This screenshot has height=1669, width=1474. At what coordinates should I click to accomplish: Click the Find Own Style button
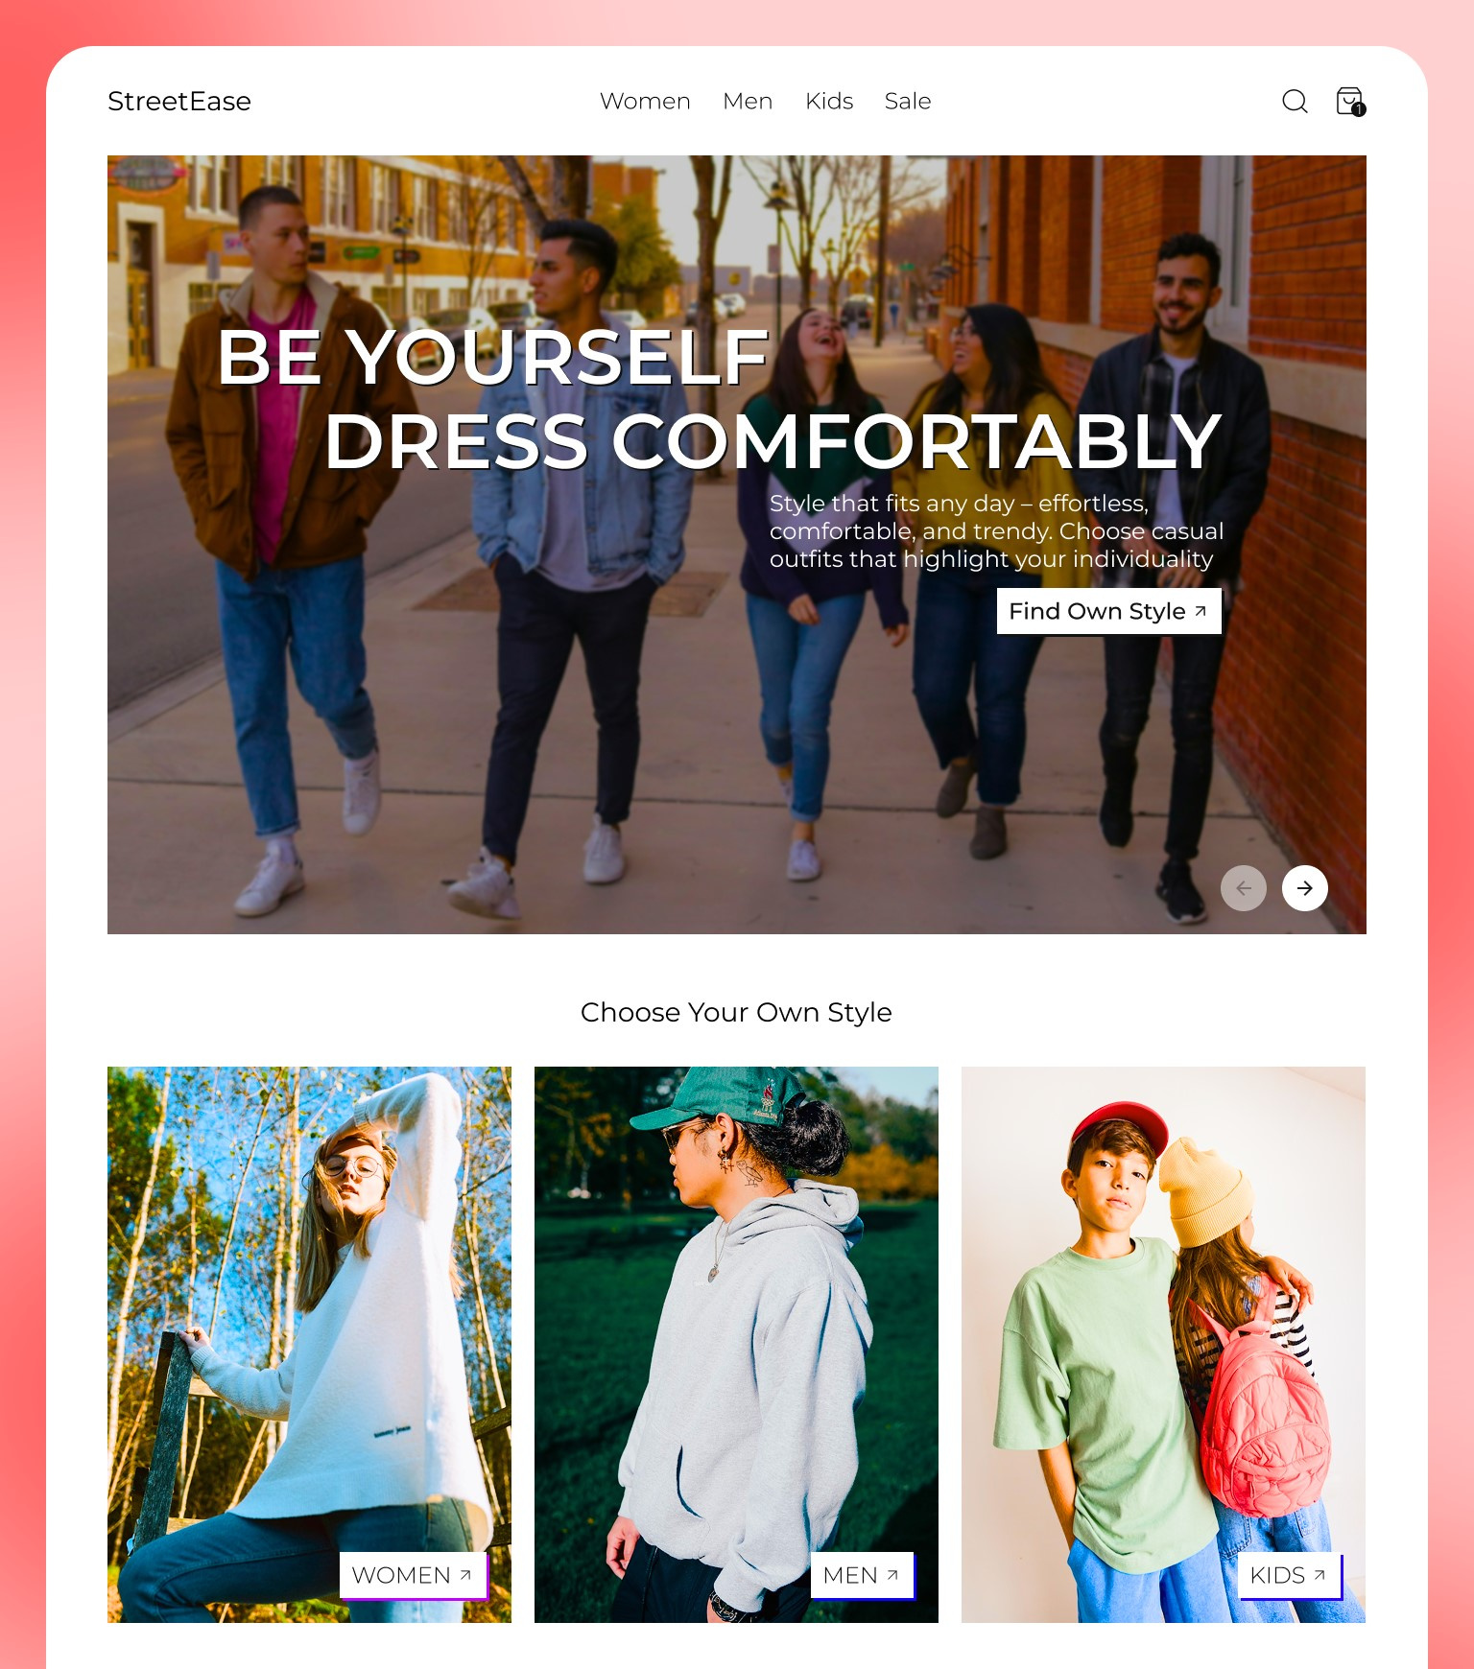tap(1108, 611)
